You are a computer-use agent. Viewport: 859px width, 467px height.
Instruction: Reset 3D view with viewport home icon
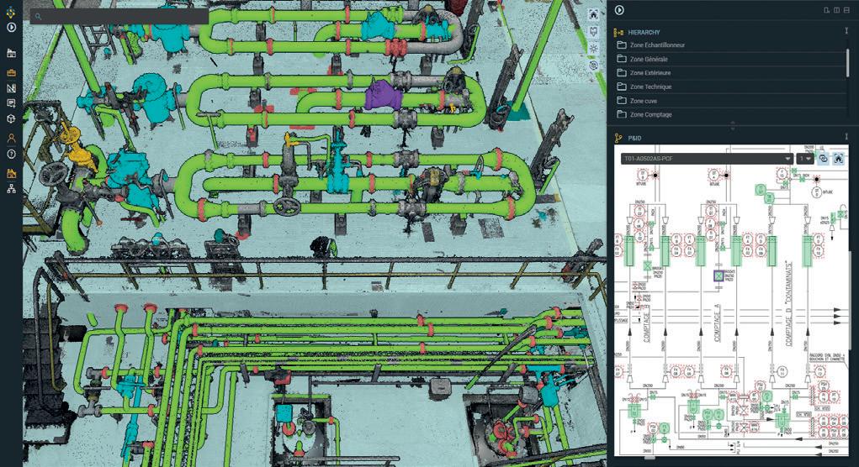pyautogui.click(x=593, y=15)
